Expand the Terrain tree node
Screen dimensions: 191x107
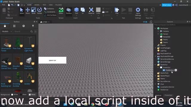(158, 34)
